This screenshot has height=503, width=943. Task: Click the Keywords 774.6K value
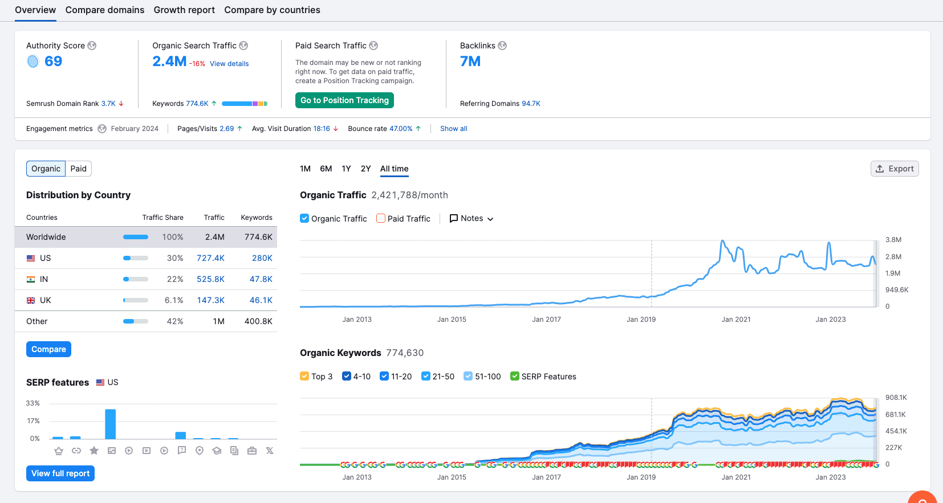click(x=197, y=104)
